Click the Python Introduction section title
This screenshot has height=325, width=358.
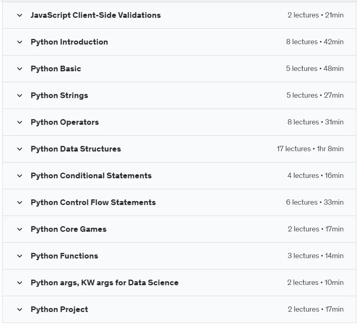tap(69, 42)
